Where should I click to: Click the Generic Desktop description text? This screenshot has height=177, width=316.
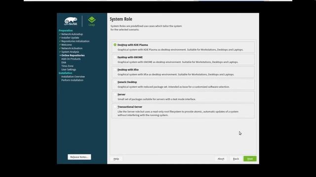tap(173, 87)
